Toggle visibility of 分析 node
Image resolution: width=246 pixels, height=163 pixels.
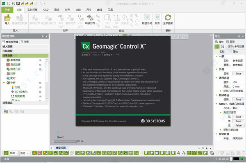point(40,83)
